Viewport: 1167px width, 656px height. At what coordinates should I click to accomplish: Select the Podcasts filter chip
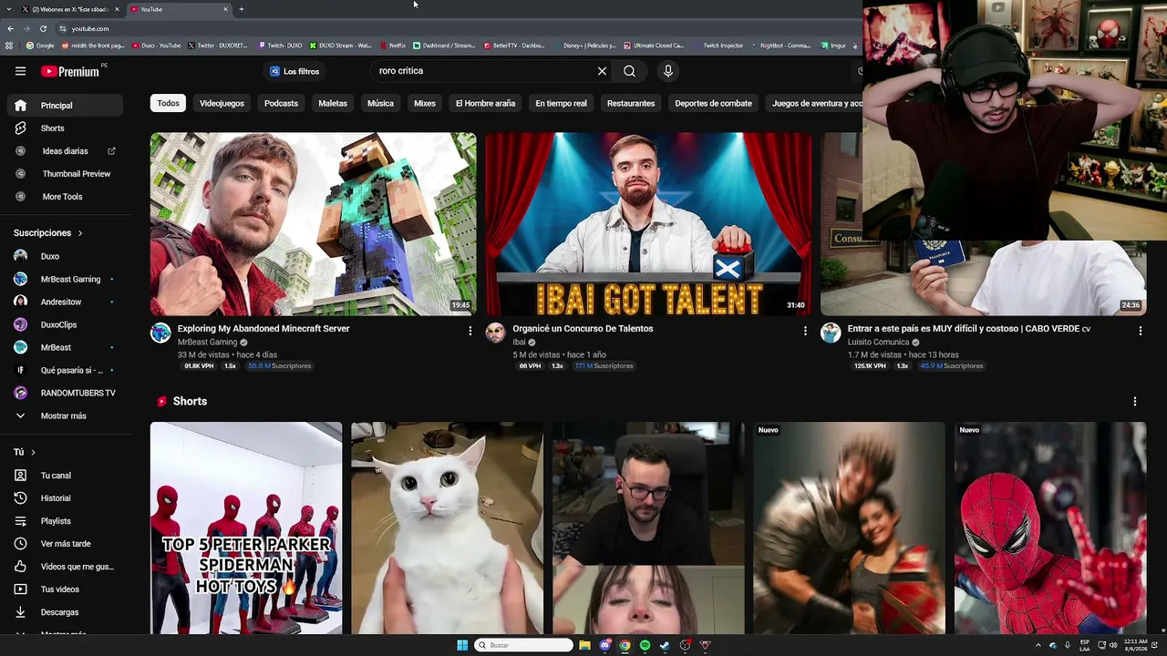[x=281, y=103]
